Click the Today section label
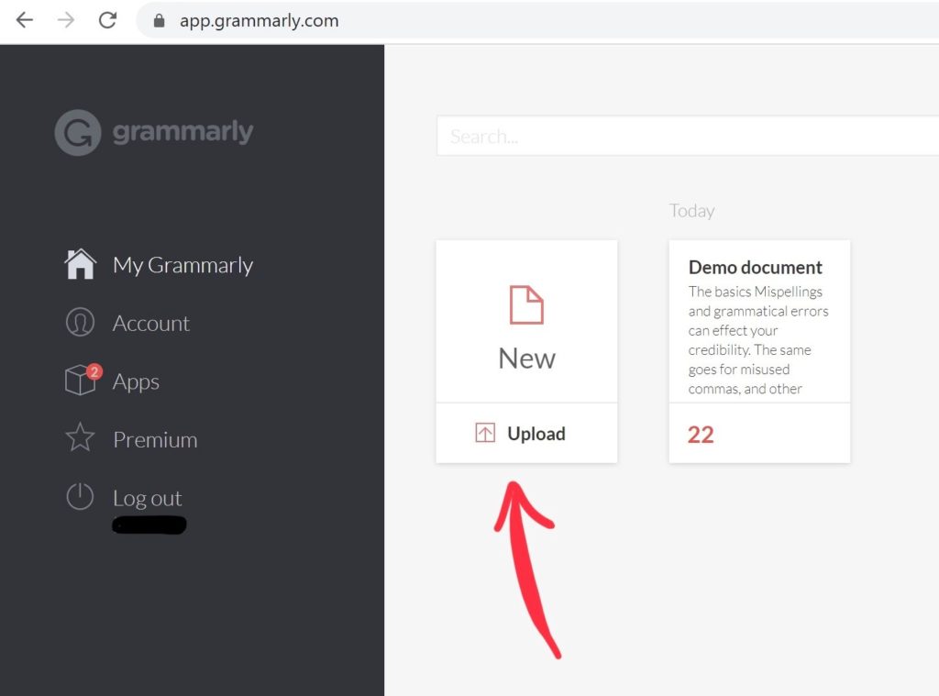Screen dimensions: 939x696 pos(691,211)
